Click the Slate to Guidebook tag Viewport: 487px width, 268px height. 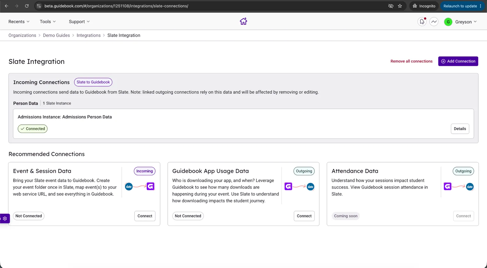pyautogui.click(x=93, y=82)
